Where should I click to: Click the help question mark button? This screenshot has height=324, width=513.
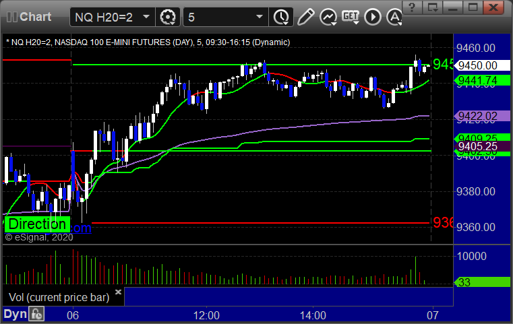click(x=412, y=7)
